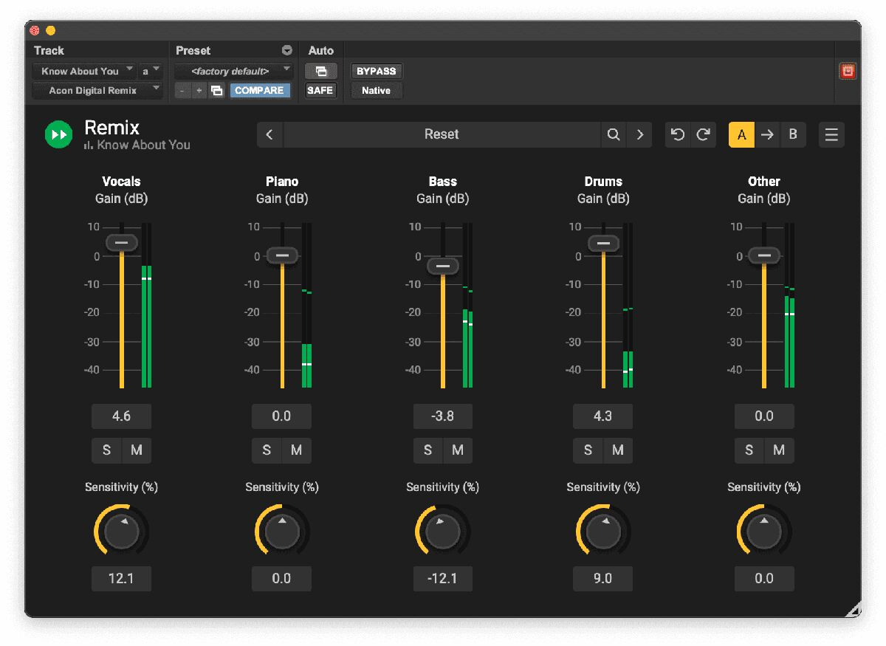Viewport: 886px width, 646px height.
Task: Toggle the BYPASS button
Action: pyautogui.click(x=377, y=72)
